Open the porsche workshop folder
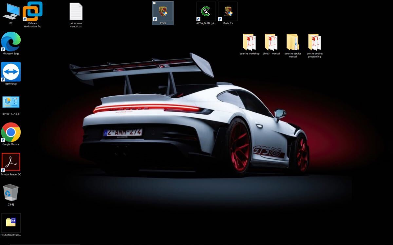This screenshot has height=245, width=393. click(x=249, y=42)
